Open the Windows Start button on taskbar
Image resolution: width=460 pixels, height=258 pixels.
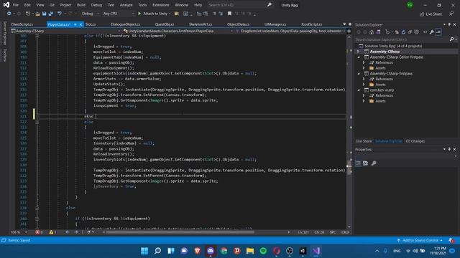(x=144, y=251)
